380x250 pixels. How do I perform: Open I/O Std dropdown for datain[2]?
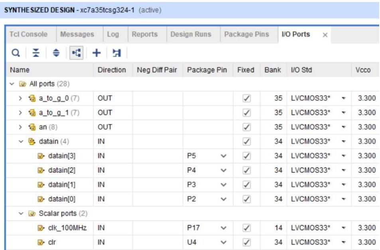point(344,170)
